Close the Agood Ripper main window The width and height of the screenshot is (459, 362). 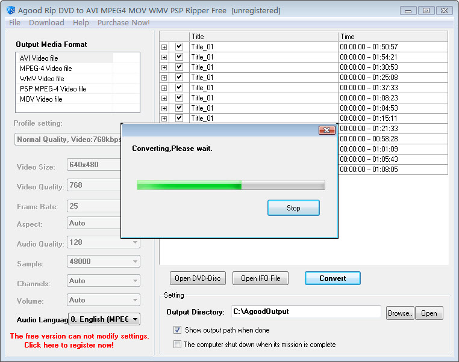point(444,11)
